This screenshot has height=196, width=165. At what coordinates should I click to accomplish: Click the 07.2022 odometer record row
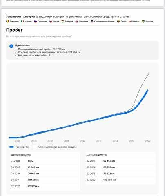[x=120, y=180]
